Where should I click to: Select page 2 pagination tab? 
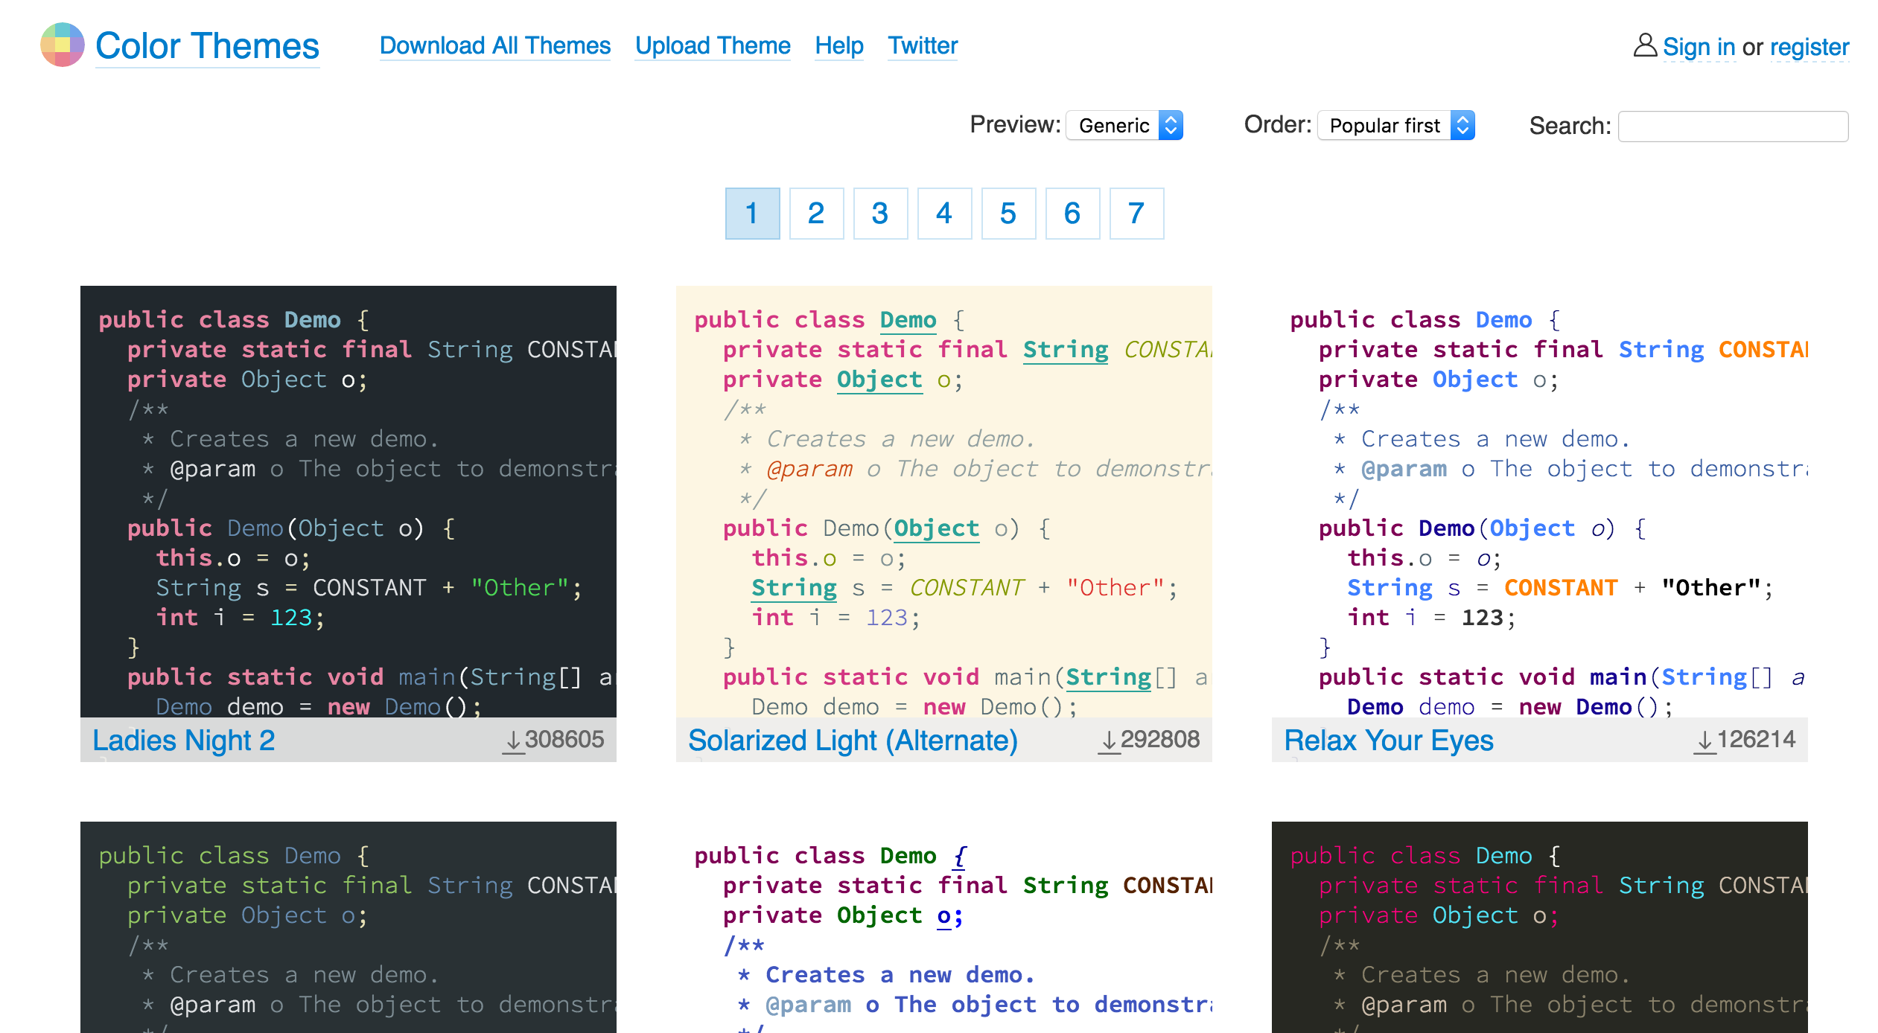tap(815, 214)
